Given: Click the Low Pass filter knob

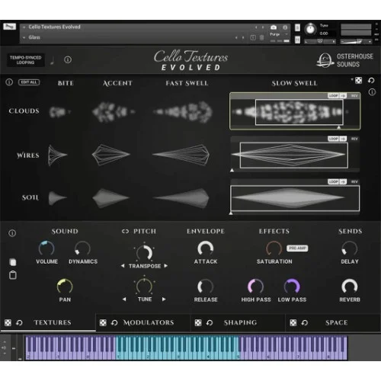Looking at the screenshot, I should (x=292, y=287).
